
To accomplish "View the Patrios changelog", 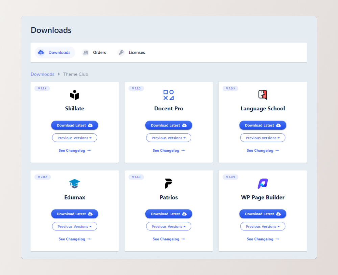I will coord(169,239).
